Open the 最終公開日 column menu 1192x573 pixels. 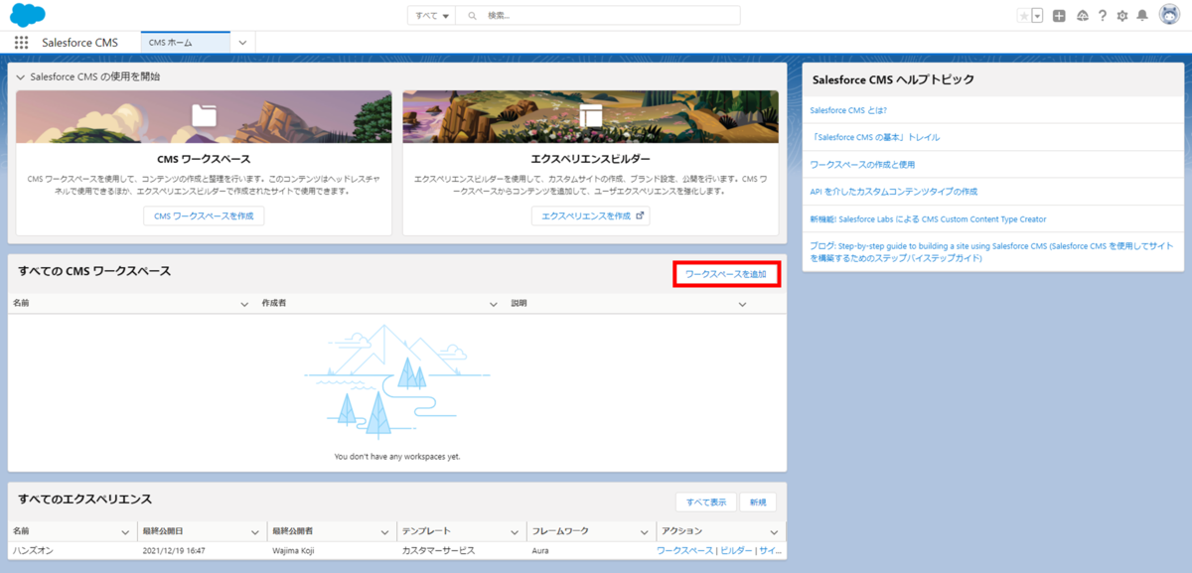pos(255,531)
